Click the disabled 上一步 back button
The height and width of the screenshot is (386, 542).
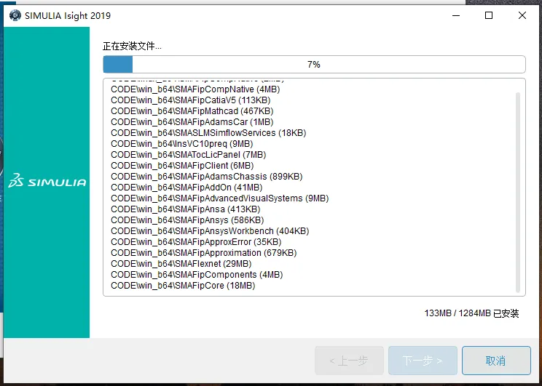pos(349,361)
